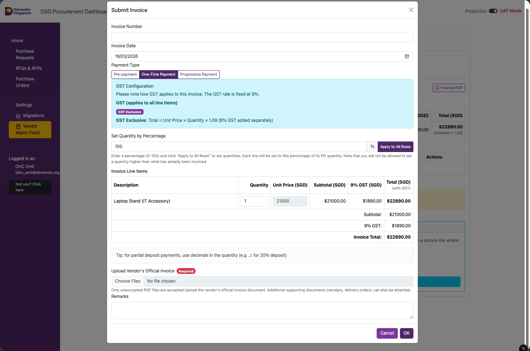Viewport: 530px width, 351px height.
Task: Open Settings in sidebar
Action: (24, 105)
